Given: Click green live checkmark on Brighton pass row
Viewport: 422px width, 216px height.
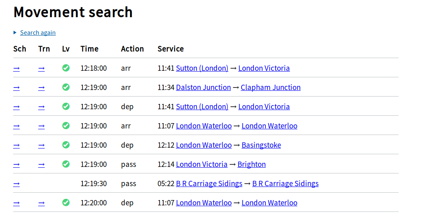Looking at the screenshot, I should pyautogui.click(x=66, y=164).
